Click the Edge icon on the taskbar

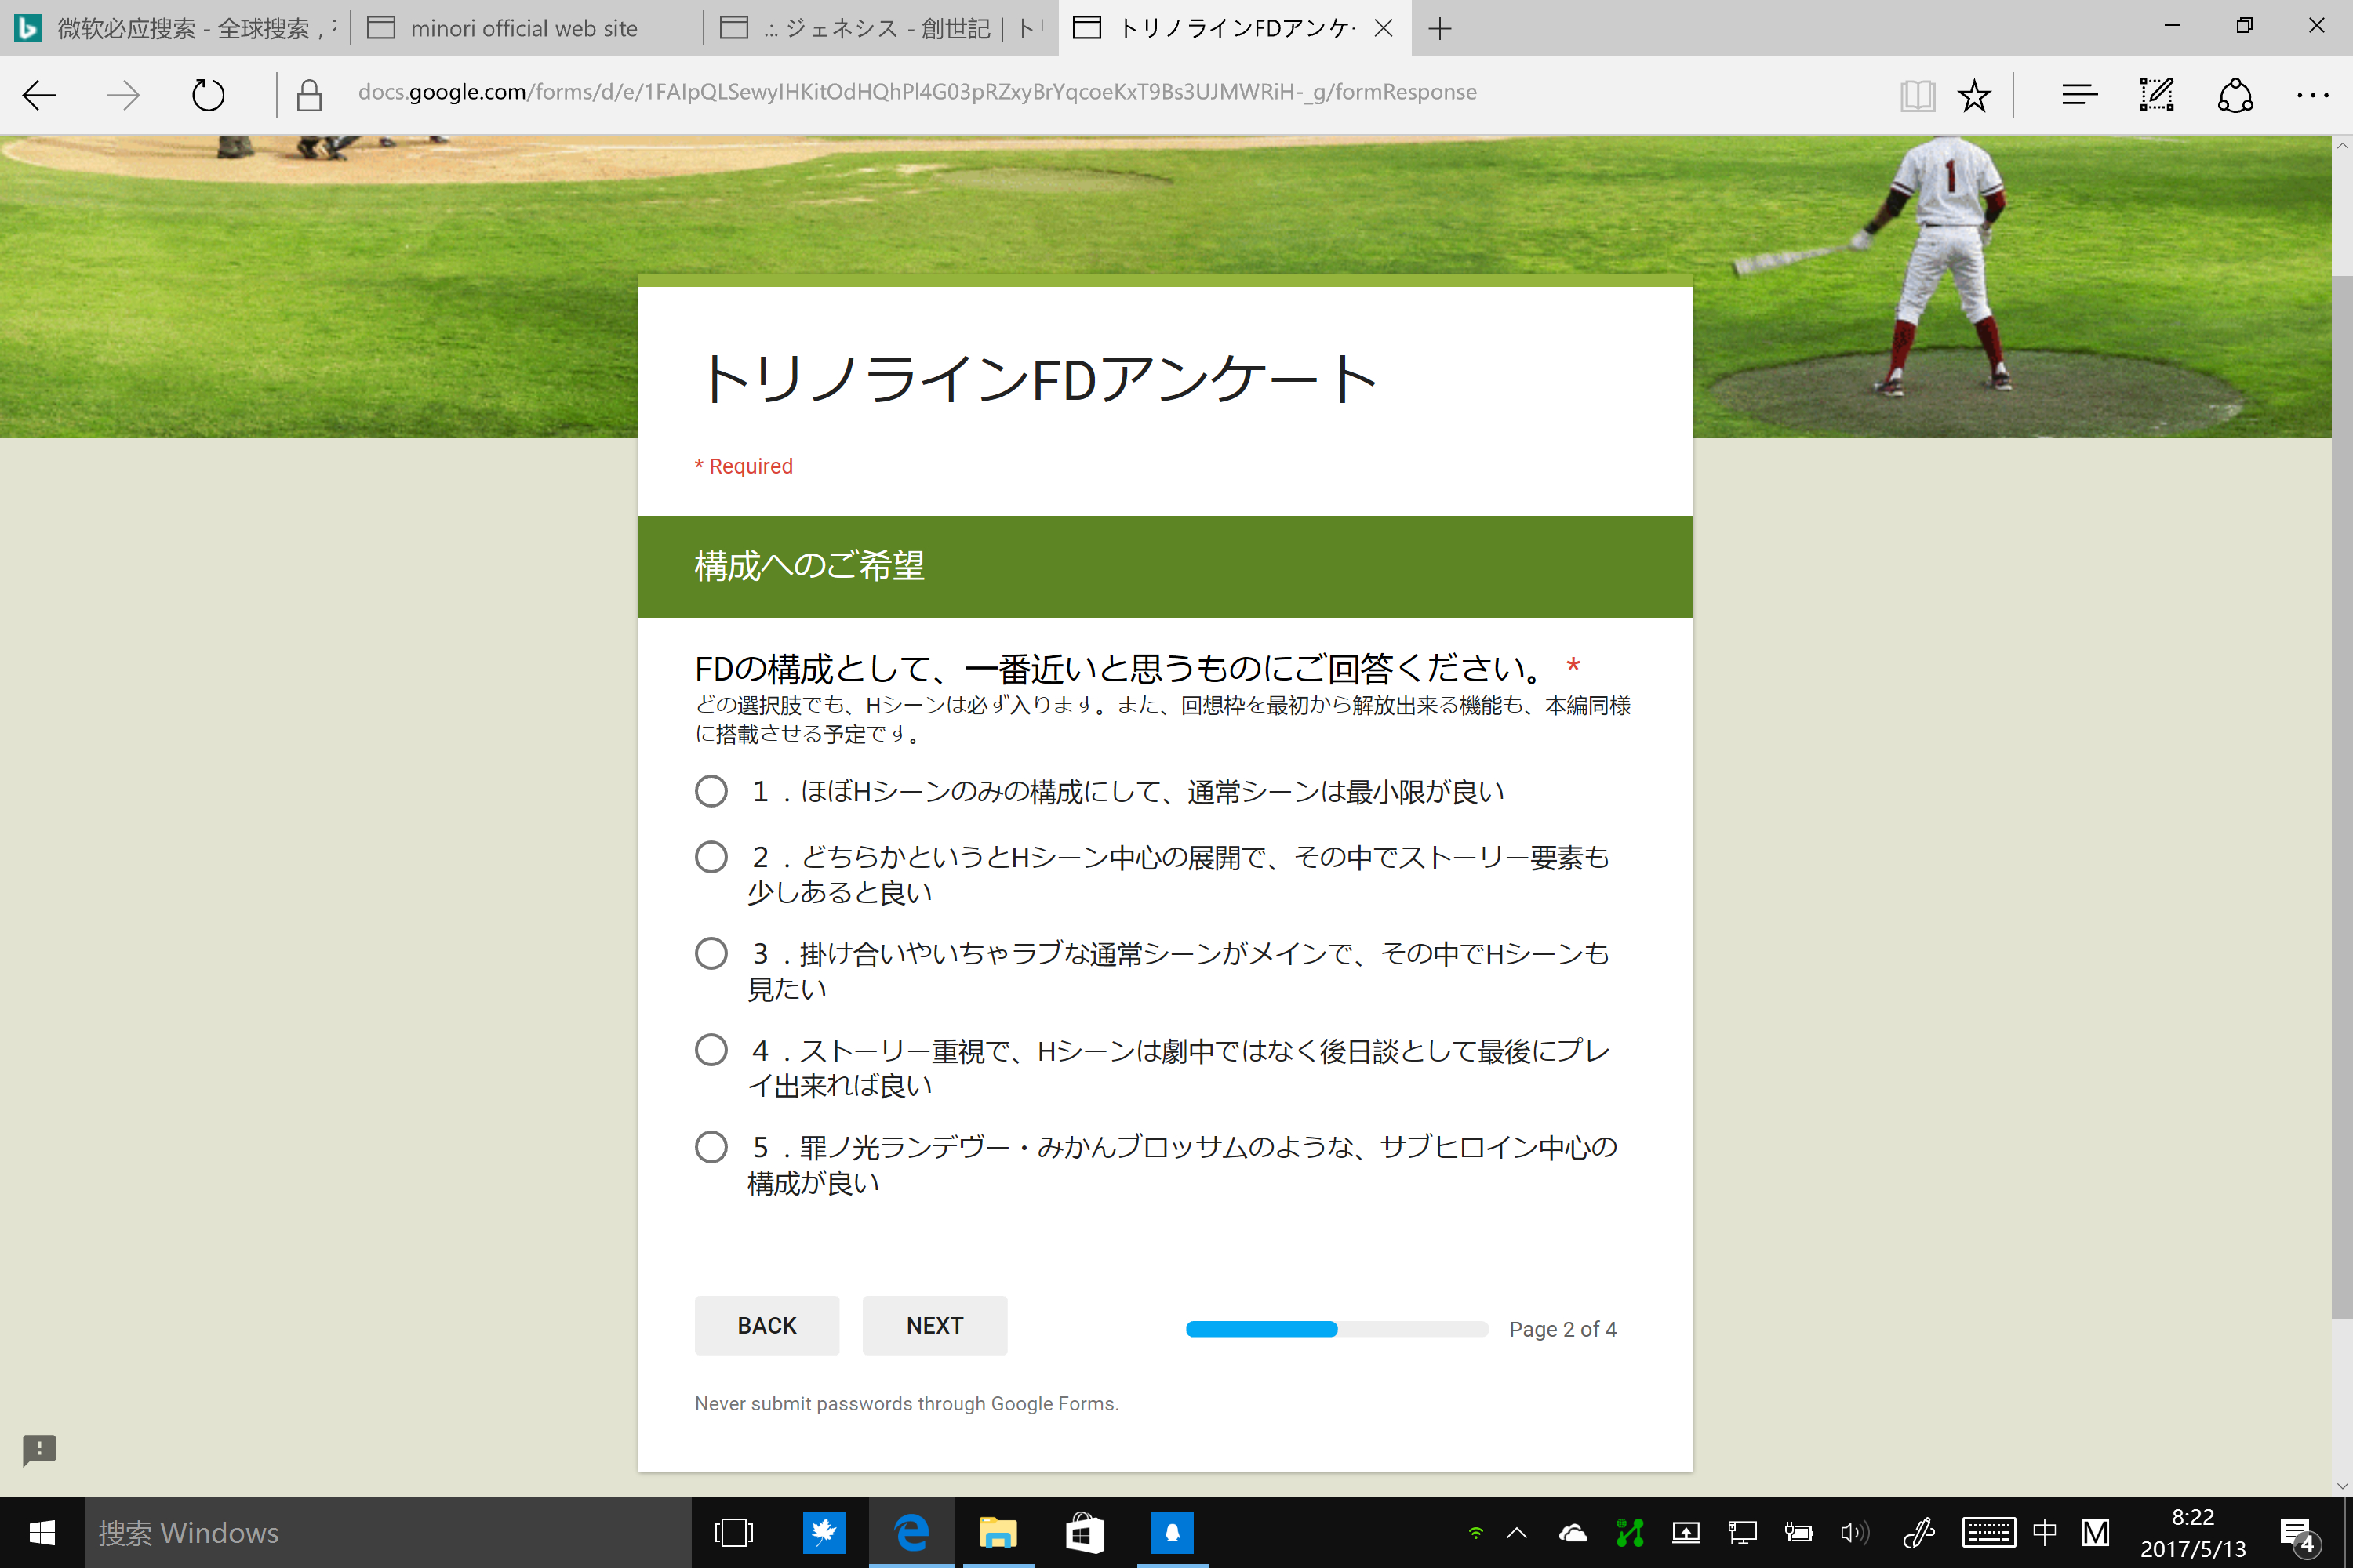[911, 1533]
